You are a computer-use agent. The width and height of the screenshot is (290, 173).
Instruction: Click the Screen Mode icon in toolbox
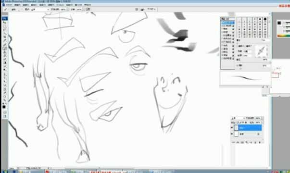click(x=5, y=116)
